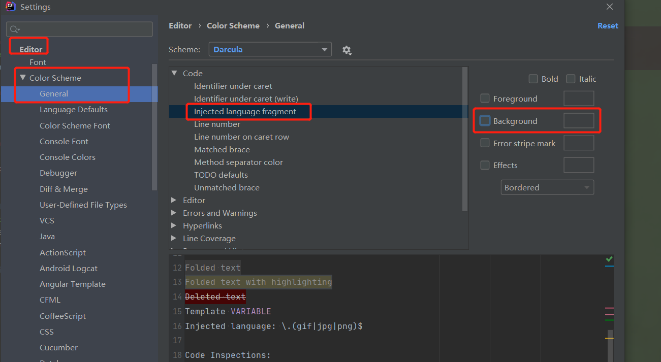The width and height of the screenshot is (661, 362).
Task: Open ActionScript color settings
Action: tap(62, 252)
